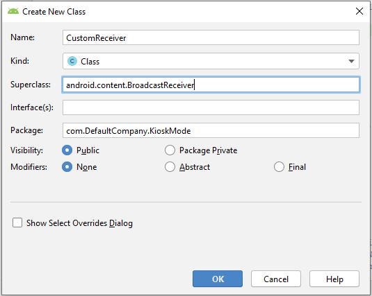The height and width of the screenshot is (296, 372).
Task: Select the Public visibility radio button
Action: pyautogui.click(x=67, y=150)
